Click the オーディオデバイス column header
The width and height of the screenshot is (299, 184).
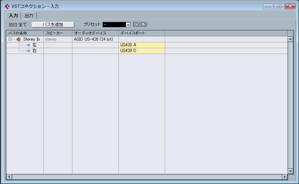click(95, 33)
